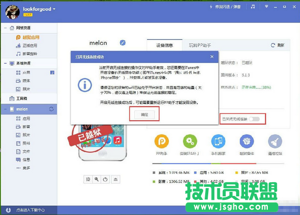Image resolution: width=300 pixels, height=215 pixels.
Task: Click the melon device refresh icon
Action: (51, 109)
